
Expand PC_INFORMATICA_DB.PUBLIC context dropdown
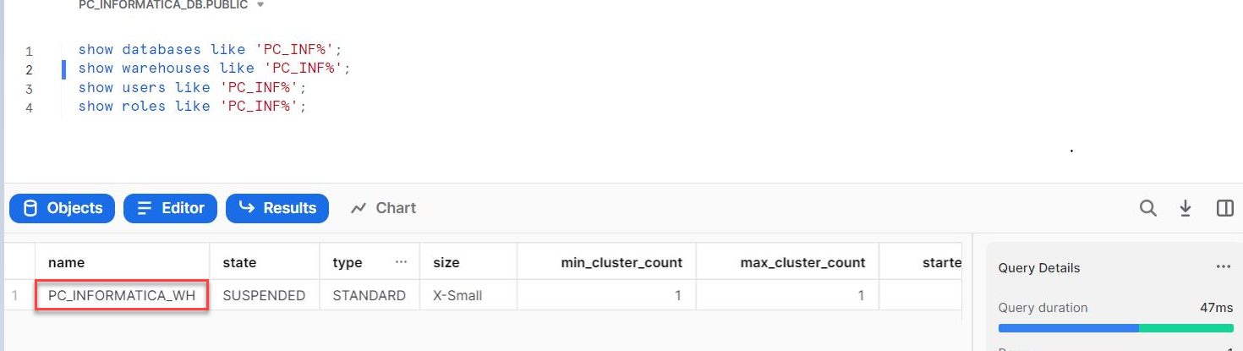pos(260,5)
